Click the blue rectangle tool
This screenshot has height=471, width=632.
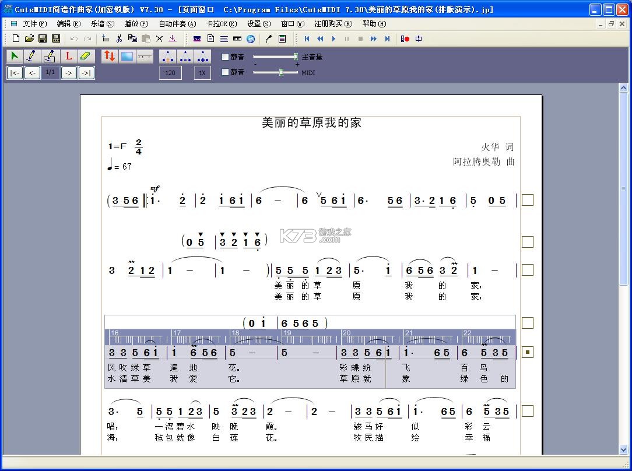pyautogui.click(x=127, y=57)
